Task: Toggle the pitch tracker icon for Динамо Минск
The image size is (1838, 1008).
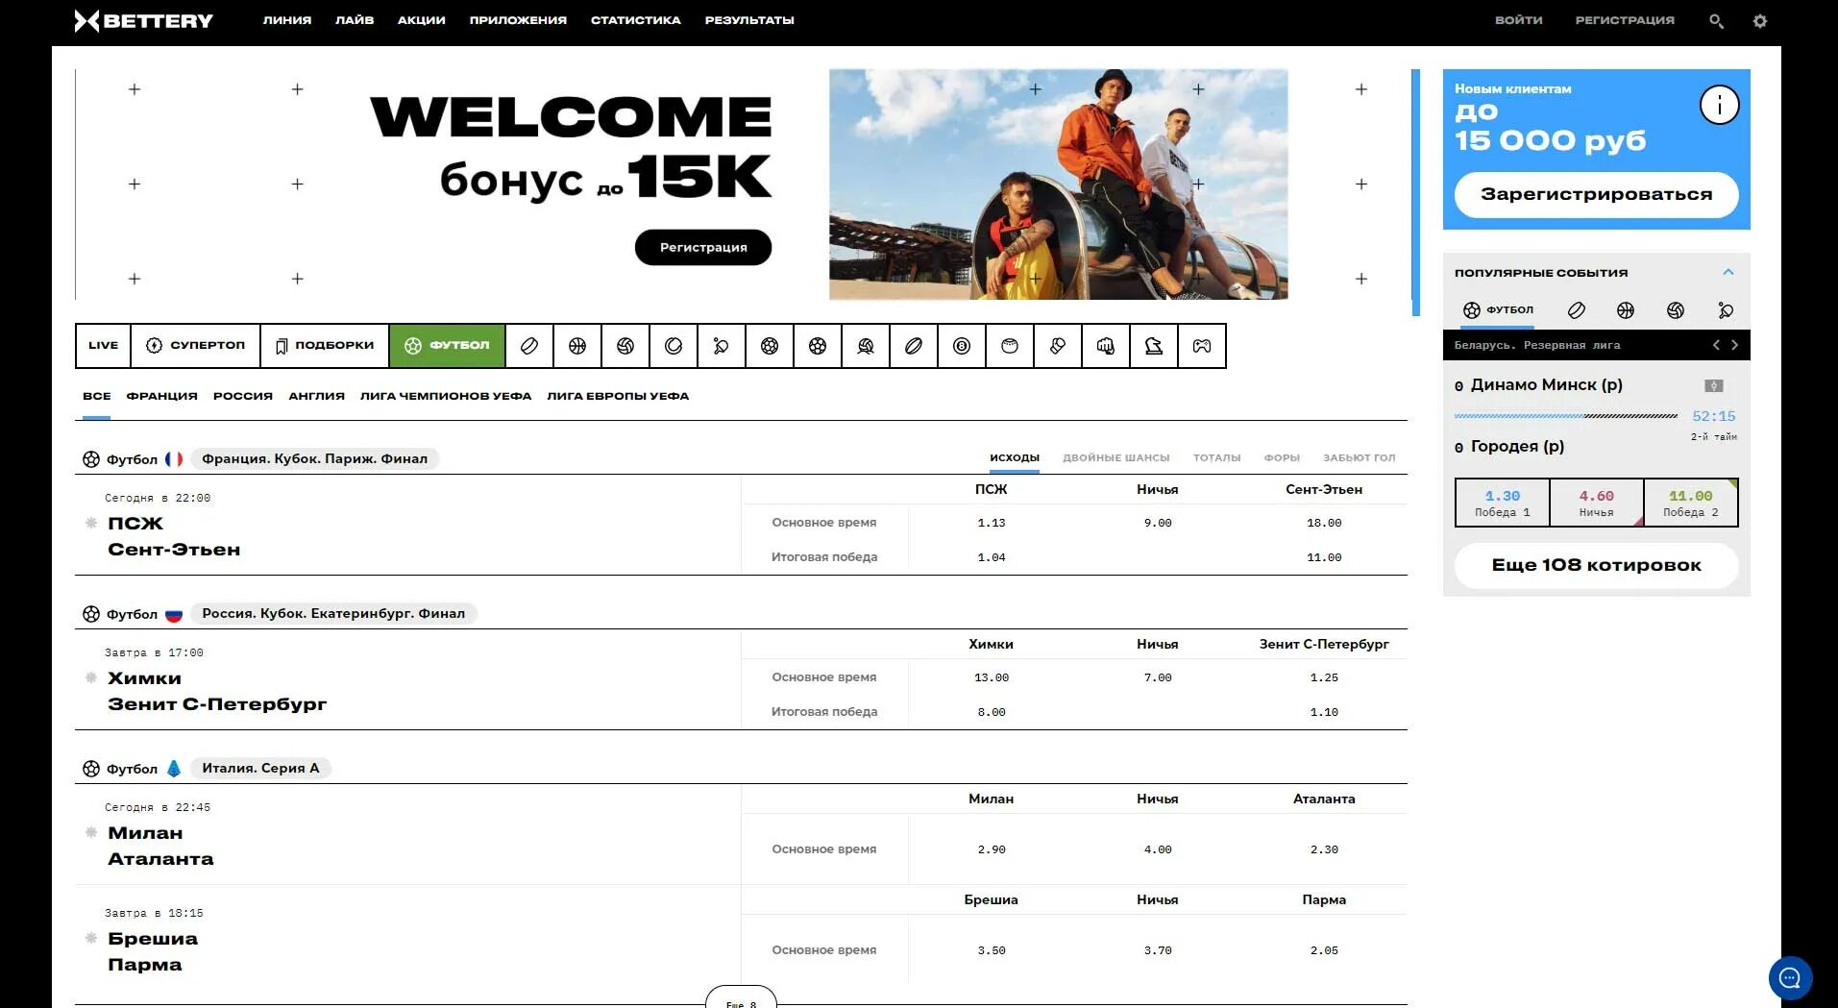Action: [1714, 385]
